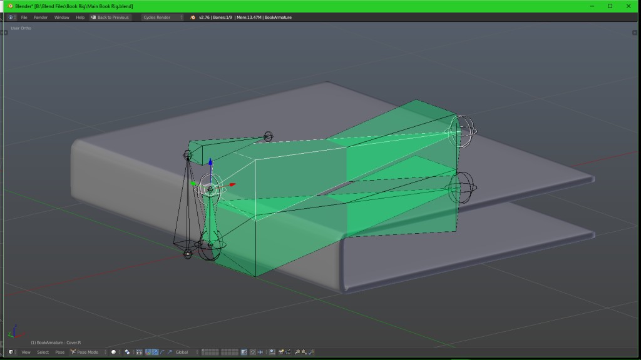Select the rotate manipulator arc icon

(x=162, y=352)
